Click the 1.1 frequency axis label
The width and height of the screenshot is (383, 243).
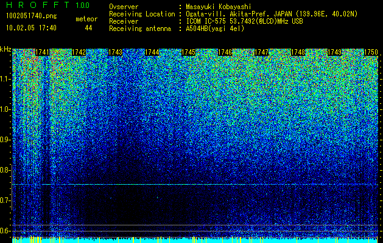5,79
